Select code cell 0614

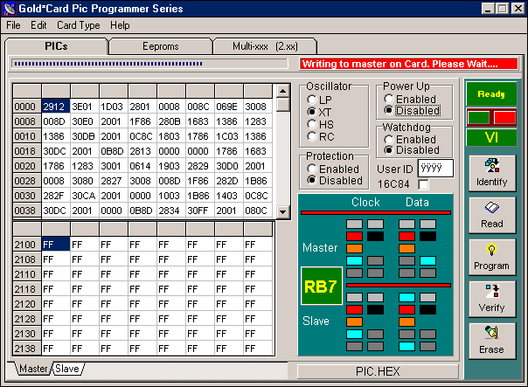point(142,166)
